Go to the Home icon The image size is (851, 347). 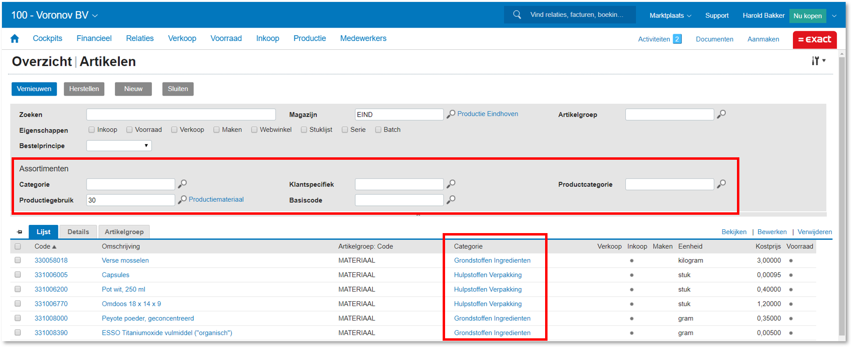click(14, 39)
